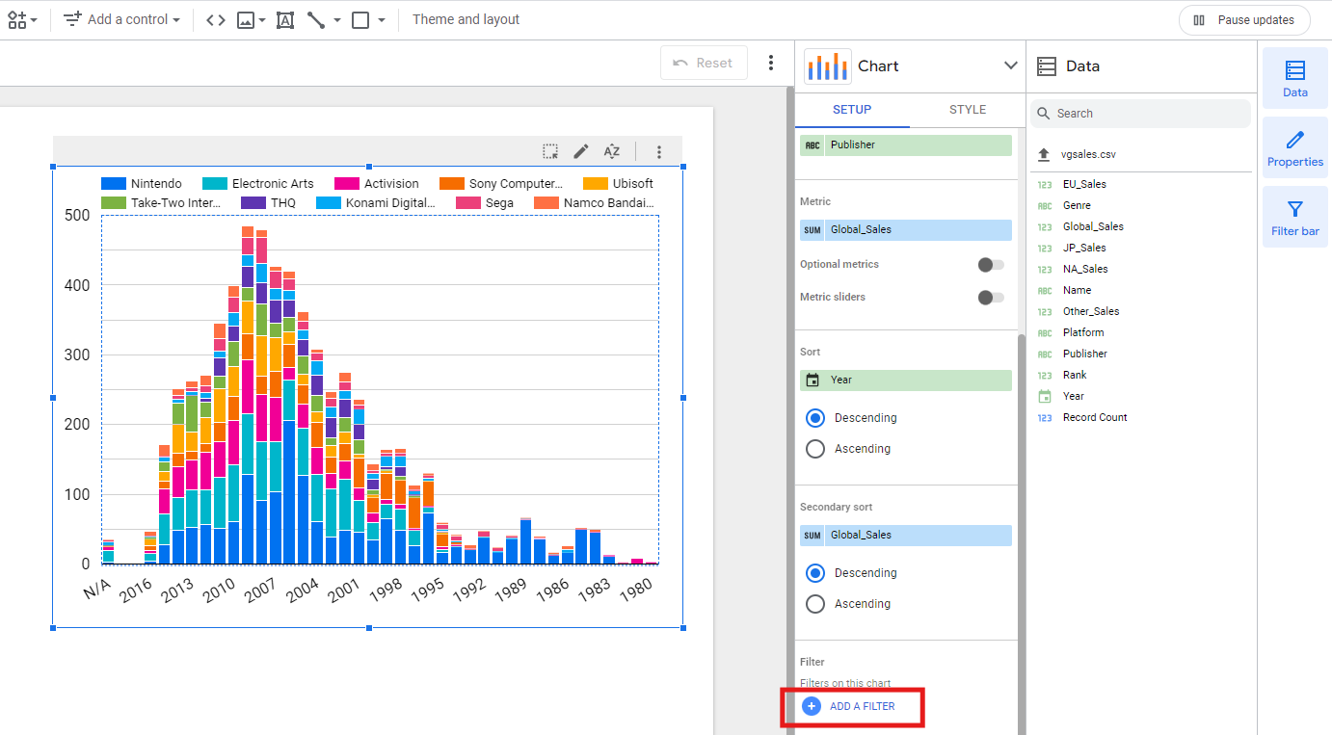Select the text box tool icon
The width and height of the screenshot is (1332, 735).
[285, 19]
